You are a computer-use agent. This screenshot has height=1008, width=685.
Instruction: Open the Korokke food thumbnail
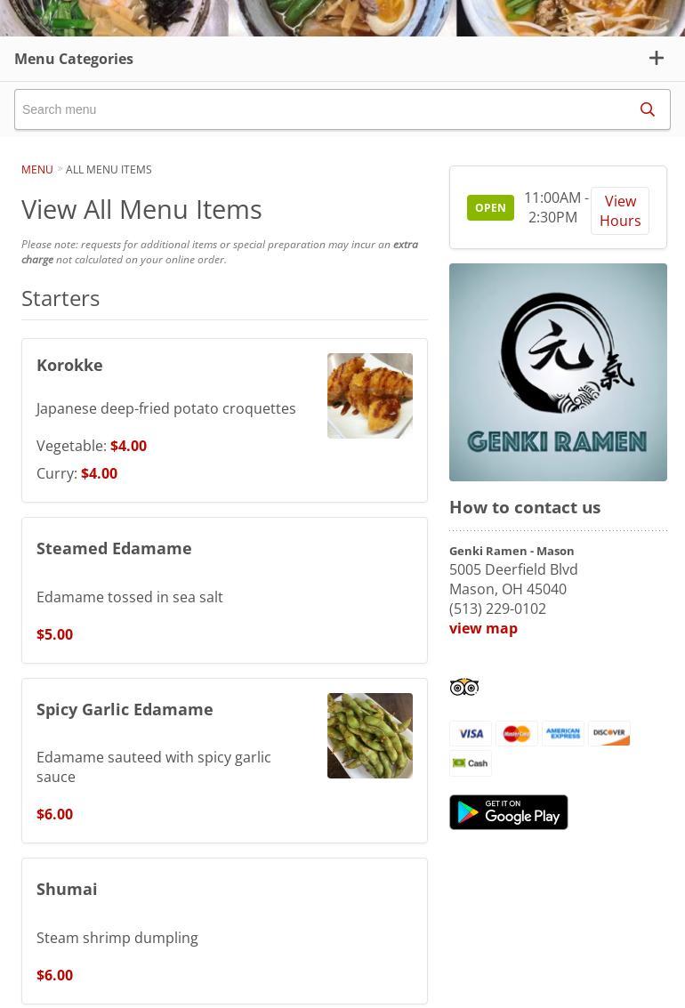point(370,396)
